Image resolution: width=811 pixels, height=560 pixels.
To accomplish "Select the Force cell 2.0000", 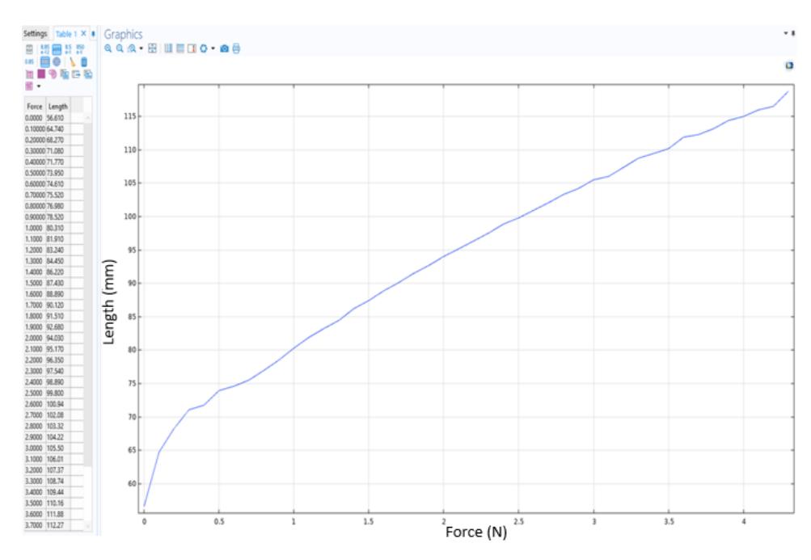I will point(35,338).
